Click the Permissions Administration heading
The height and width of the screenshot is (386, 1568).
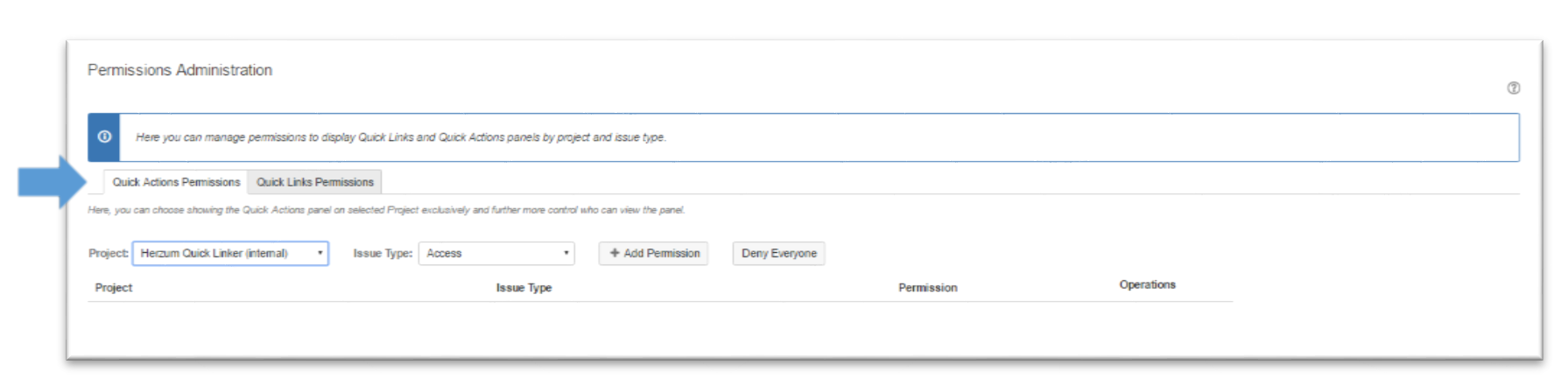click(x=179, y=70)
